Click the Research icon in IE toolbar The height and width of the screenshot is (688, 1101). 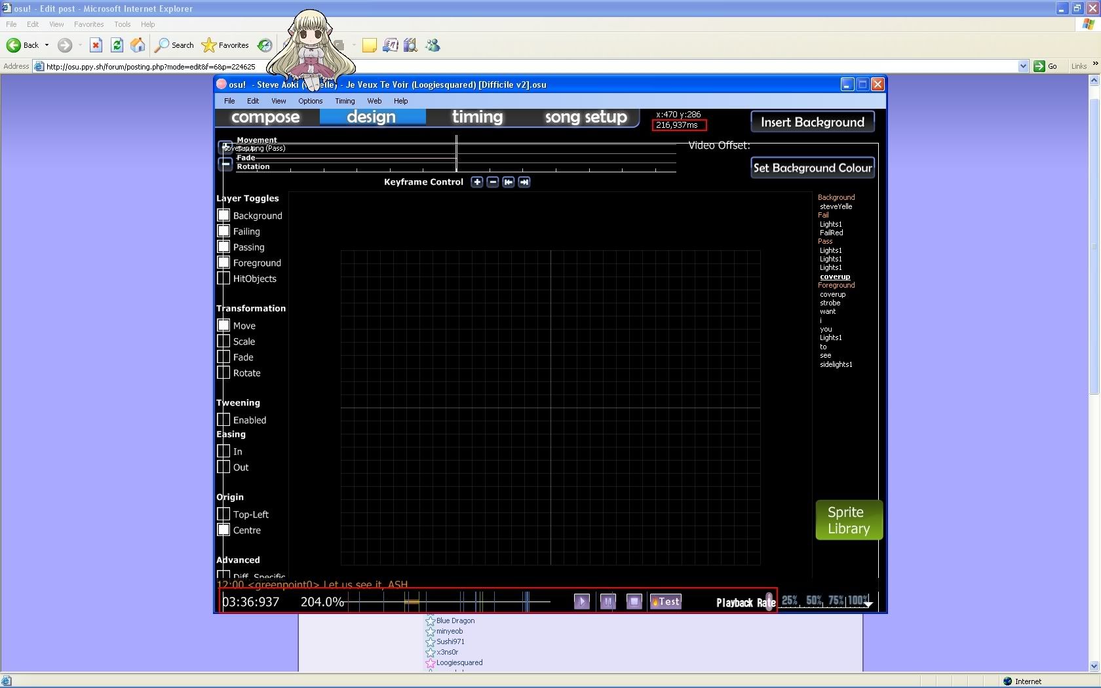pos(411,45)
